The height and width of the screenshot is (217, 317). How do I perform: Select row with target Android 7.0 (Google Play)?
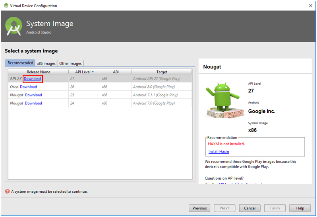tap(100, 103)
